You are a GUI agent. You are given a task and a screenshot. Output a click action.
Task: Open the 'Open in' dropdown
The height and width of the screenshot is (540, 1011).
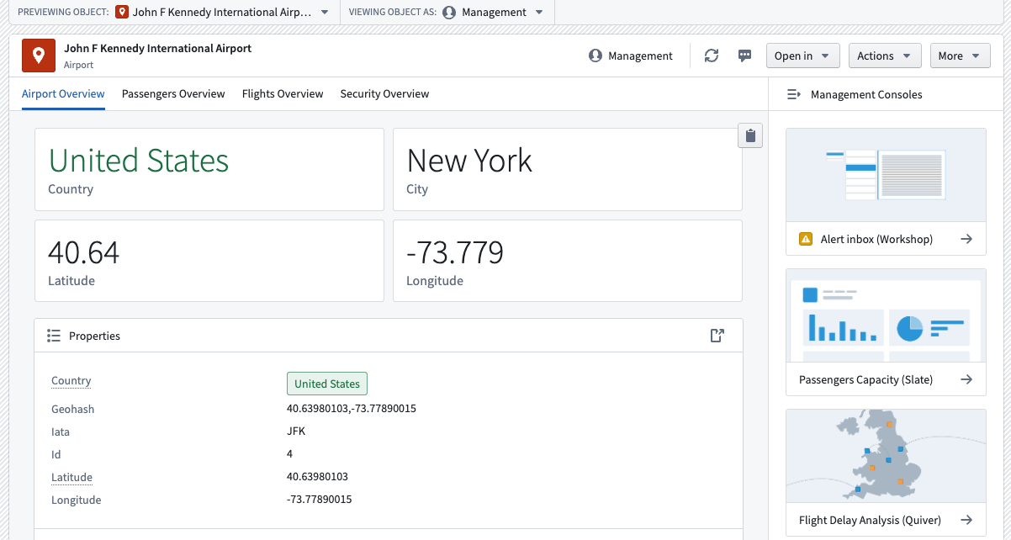(x=802, y=56)
